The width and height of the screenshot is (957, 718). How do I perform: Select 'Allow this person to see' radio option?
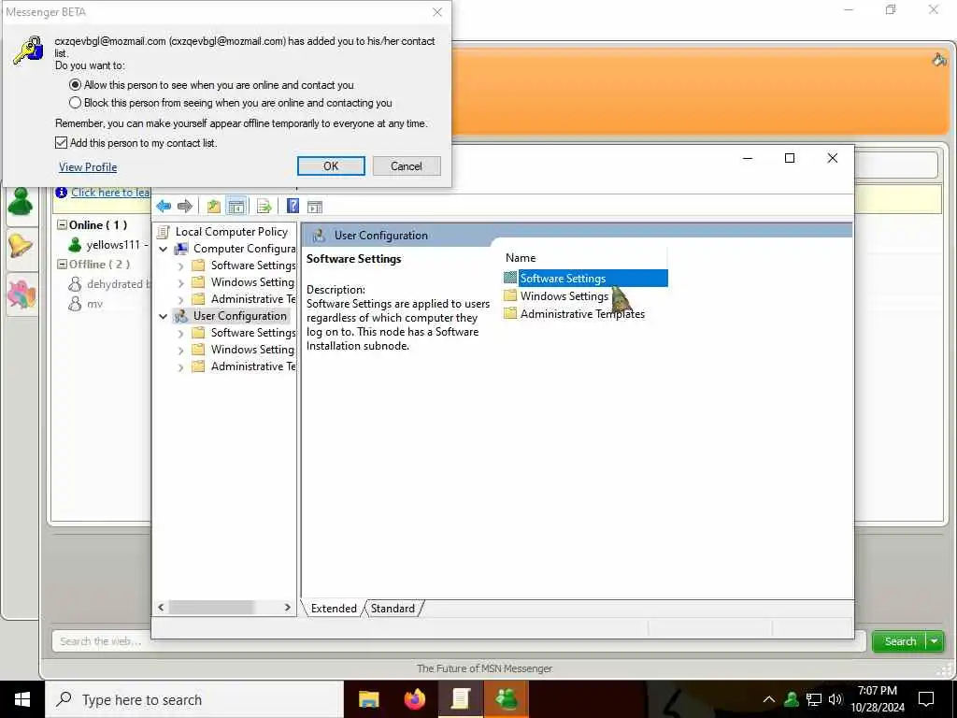pyautogui.click(x=75, y=85)
